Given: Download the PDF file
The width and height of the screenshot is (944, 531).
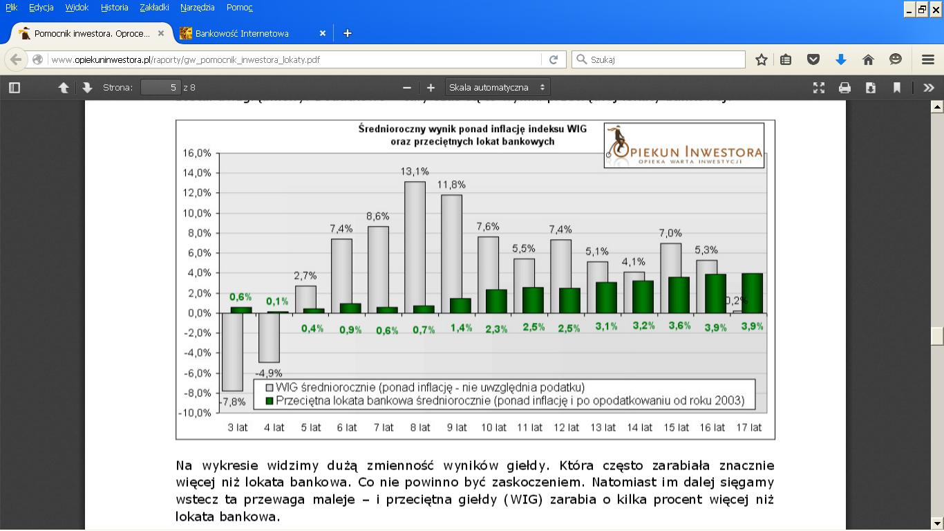Looking at the screenshot, I should 871,88.
